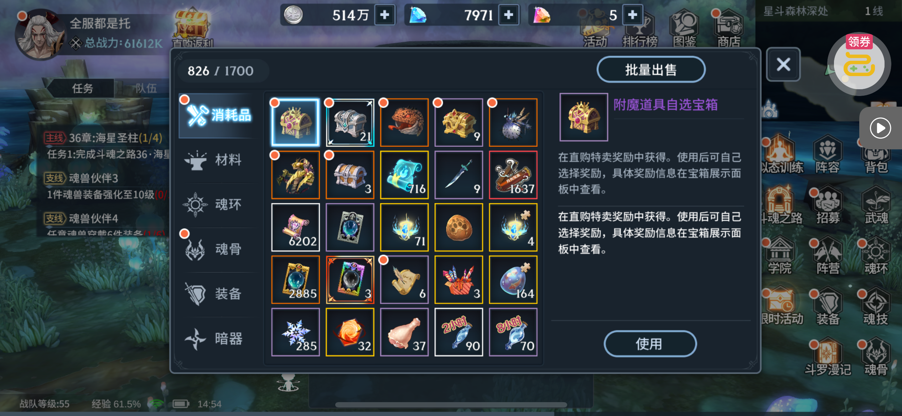The image size is (902, 416).
Task: Open the 学院 academy icon
Action: click(x=779, y=256)
